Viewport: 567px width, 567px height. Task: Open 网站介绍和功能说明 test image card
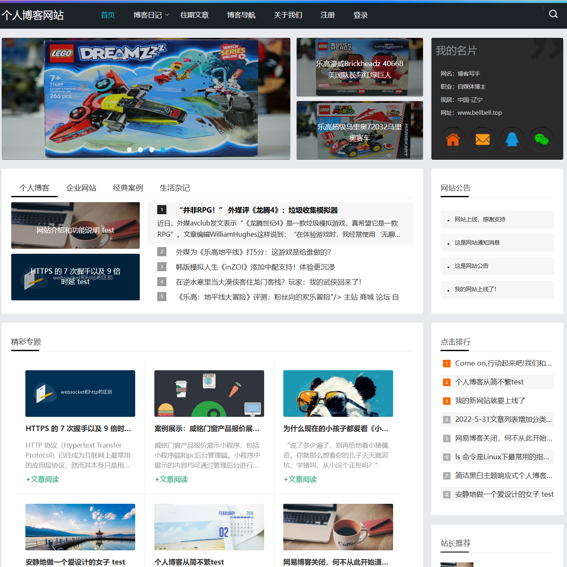[x=75, y=225]
